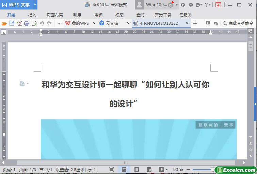Screen dimensions: 257x174
Task: Click the print preview icon
Action: coord(34,23)
